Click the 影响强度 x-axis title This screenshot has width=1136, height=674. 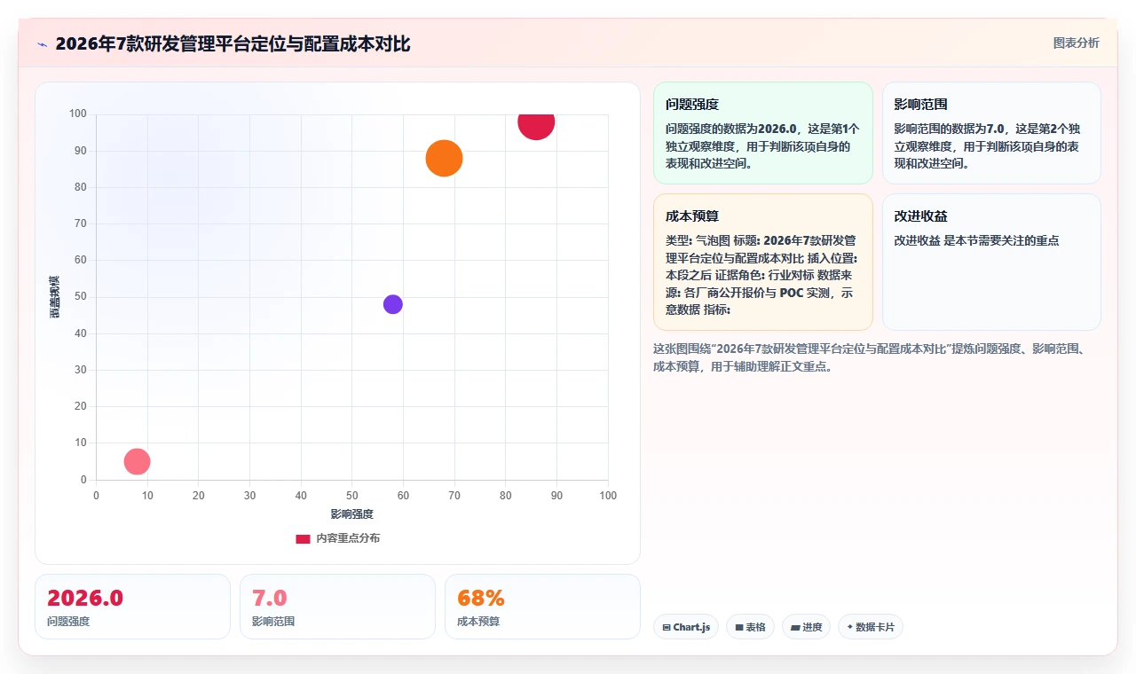coord(351,514)
